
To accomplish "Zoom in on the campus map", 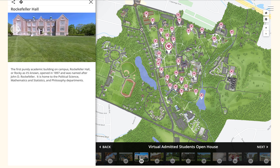I will (266, 28).
